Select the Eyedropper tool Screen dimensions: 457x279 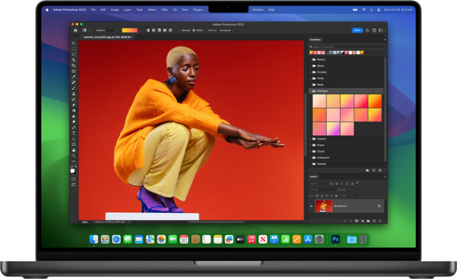[x=73, y=77]
